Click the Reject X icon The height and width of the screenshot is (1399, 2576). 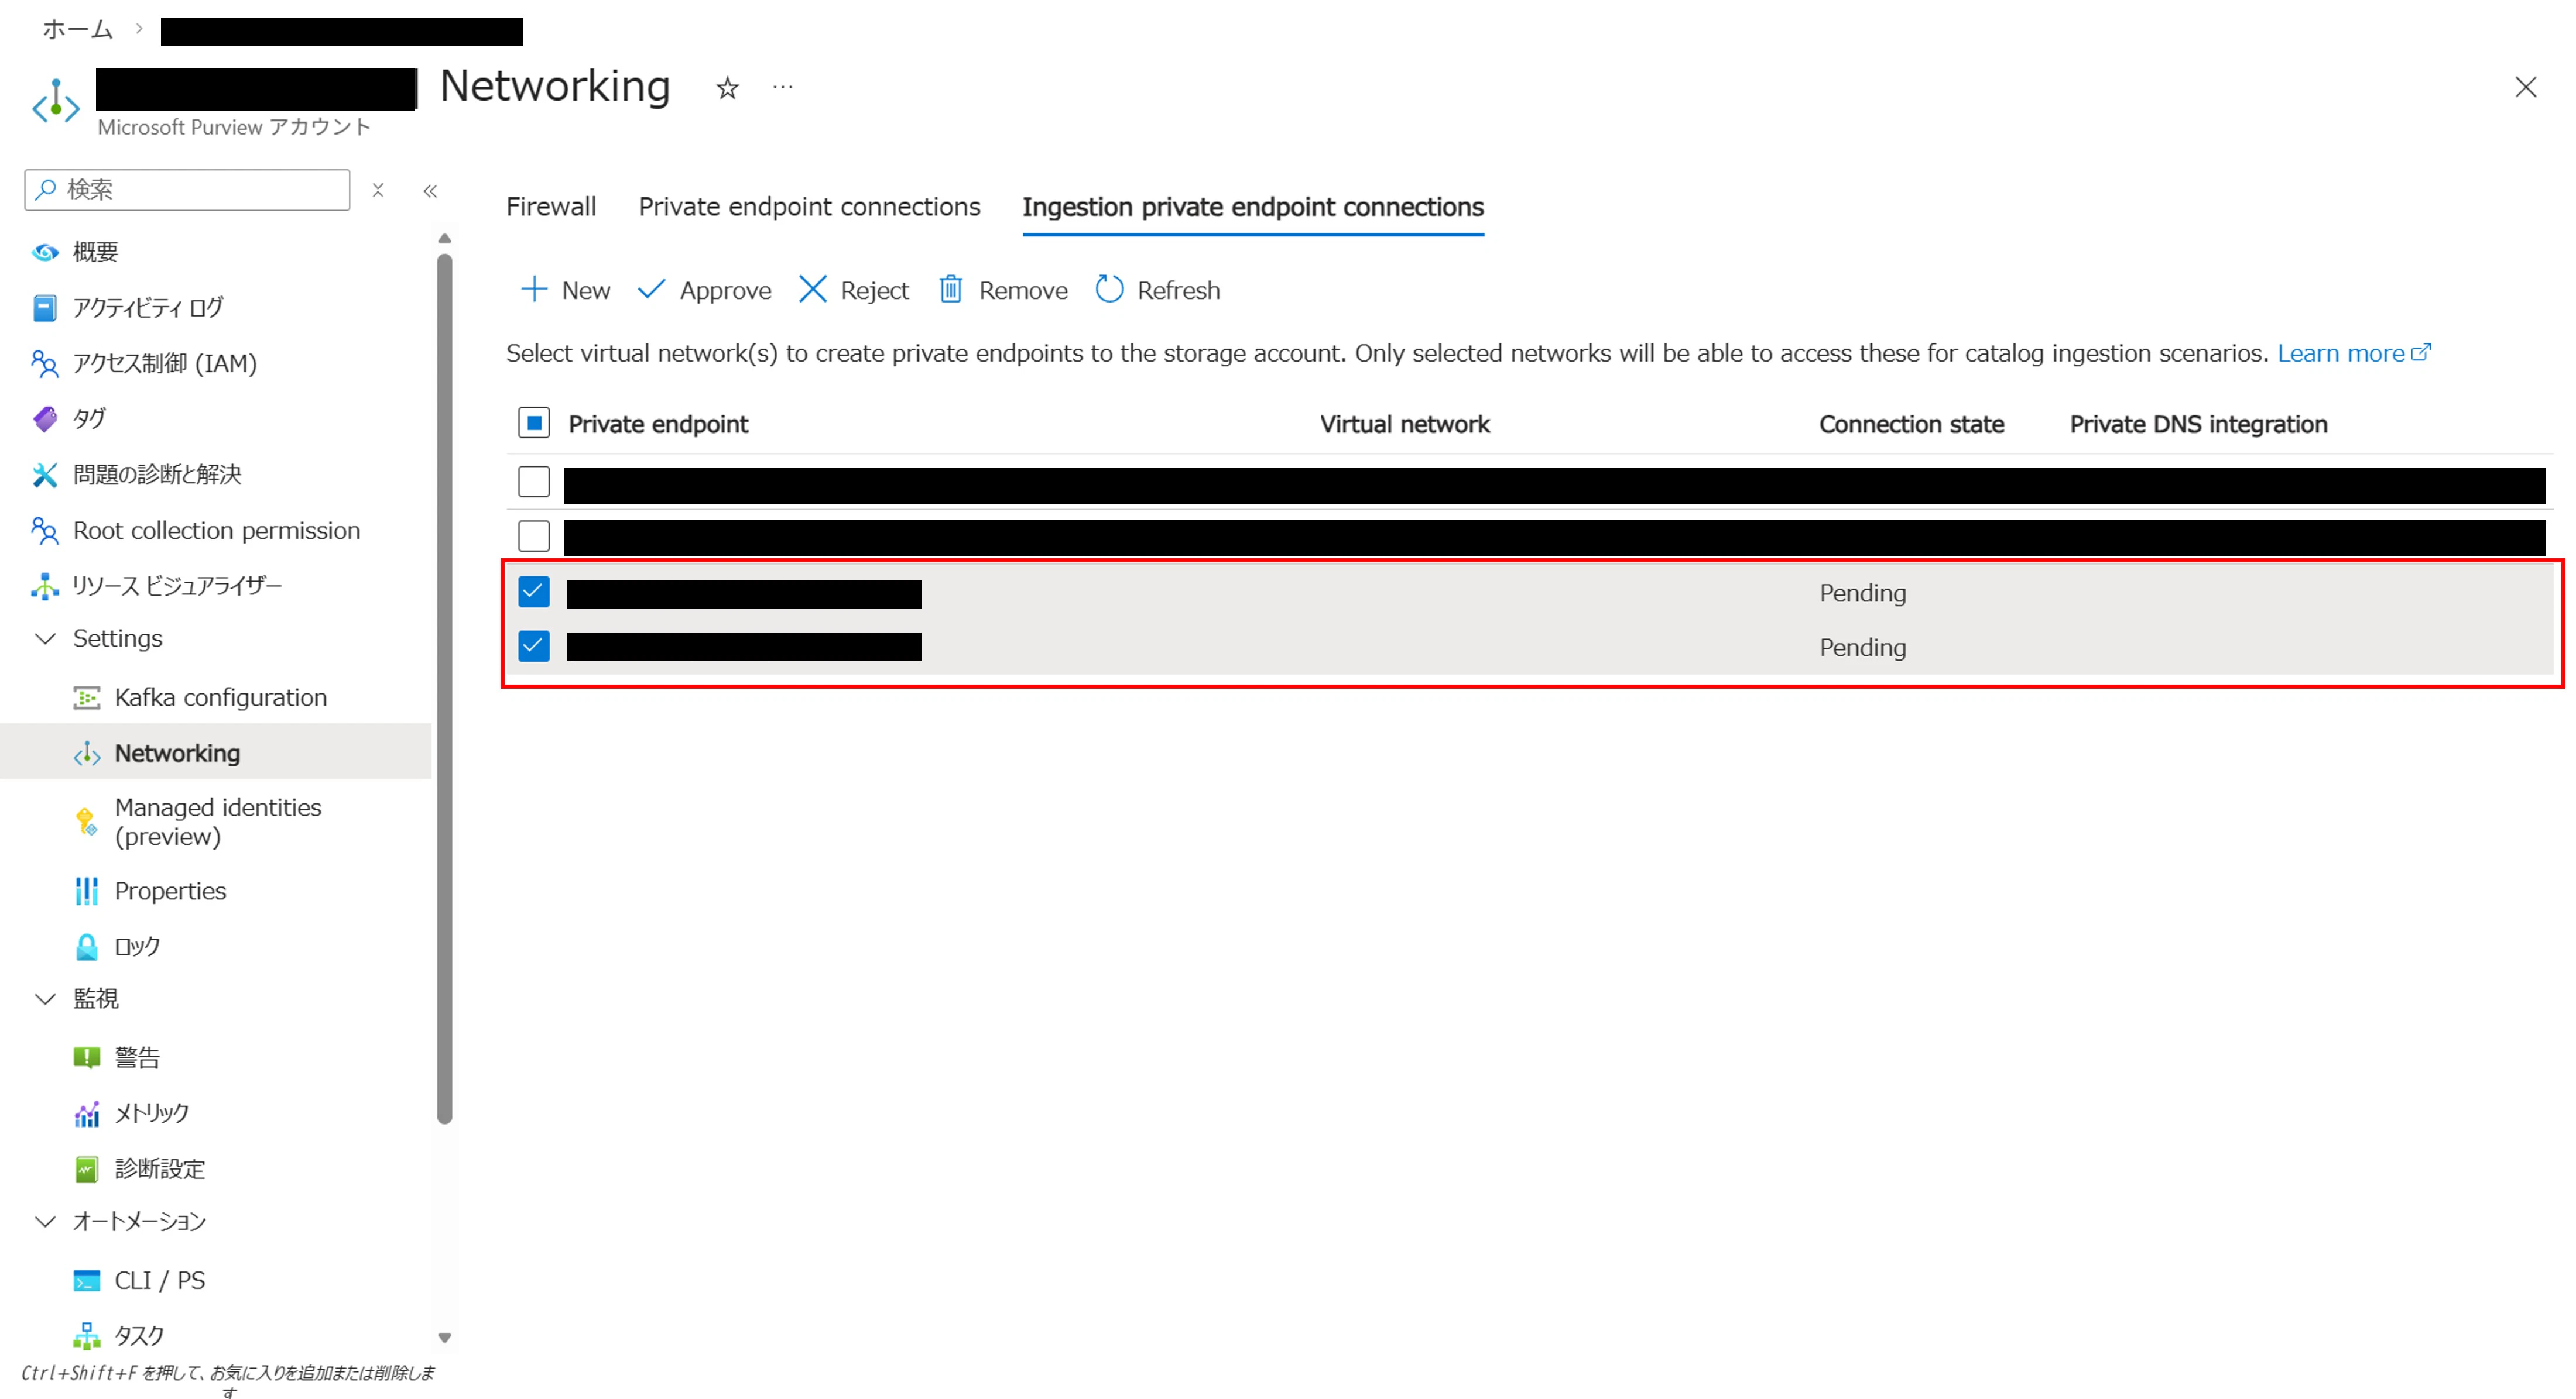point(812,290)
